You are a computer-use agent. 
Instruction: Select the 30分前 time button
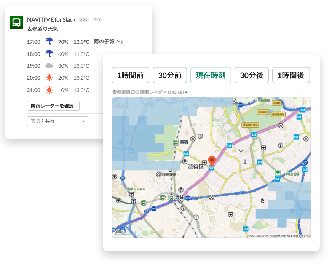(x=170, y=75)
